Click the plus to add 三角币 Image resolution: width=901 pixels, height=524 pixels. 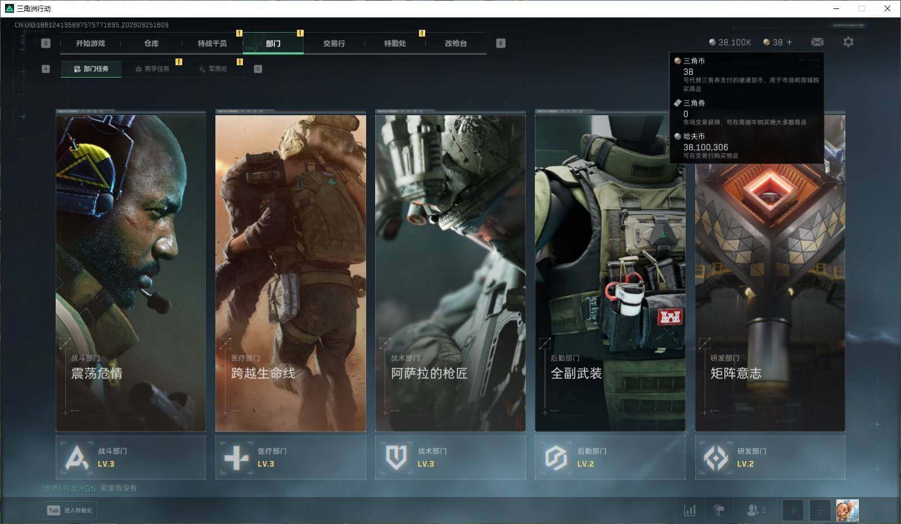[789, 42]
